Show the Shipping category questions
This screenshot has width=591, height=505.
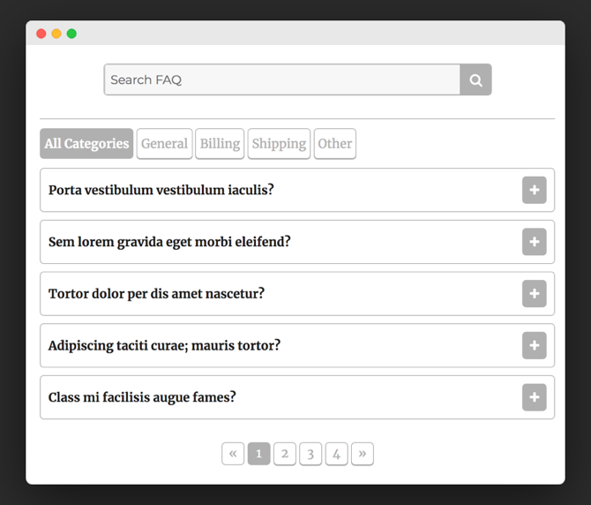279,144
